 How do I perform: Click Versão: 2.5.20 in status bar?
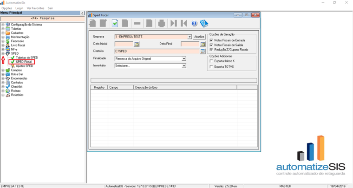tap(226, 186)
